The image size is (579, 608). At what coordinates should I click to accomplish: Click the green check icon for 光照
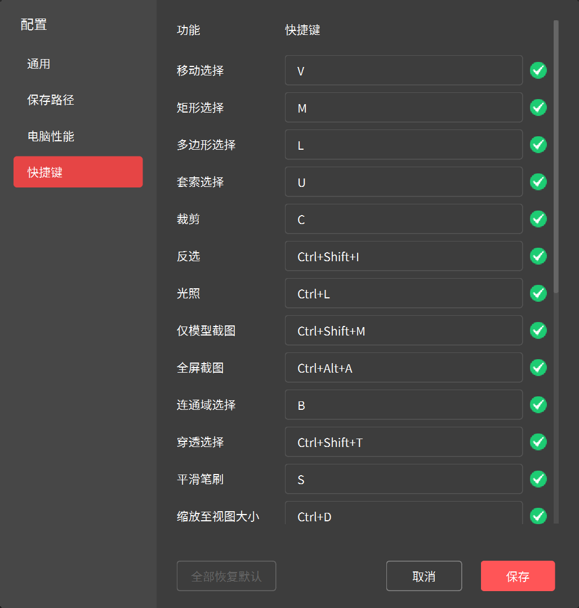click(538, 293)
